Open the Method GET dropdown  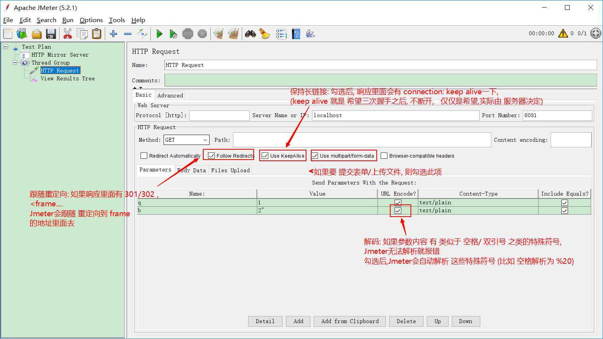pos(187,140)
